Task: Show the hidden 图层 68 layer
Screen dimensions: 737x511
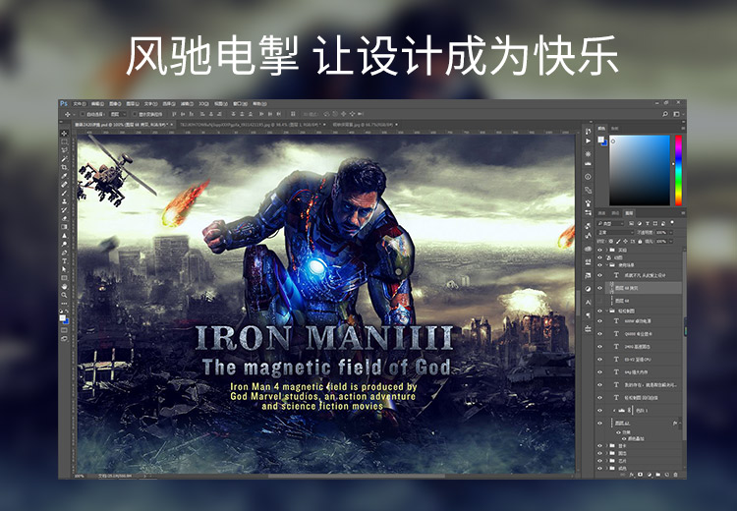Action: pos(599,301)
